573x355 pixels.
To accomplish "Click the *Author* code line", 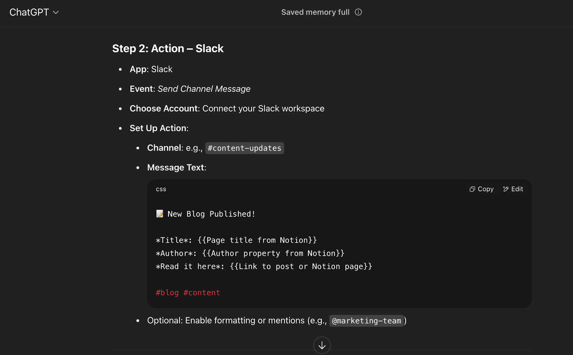I will (250, 253).
